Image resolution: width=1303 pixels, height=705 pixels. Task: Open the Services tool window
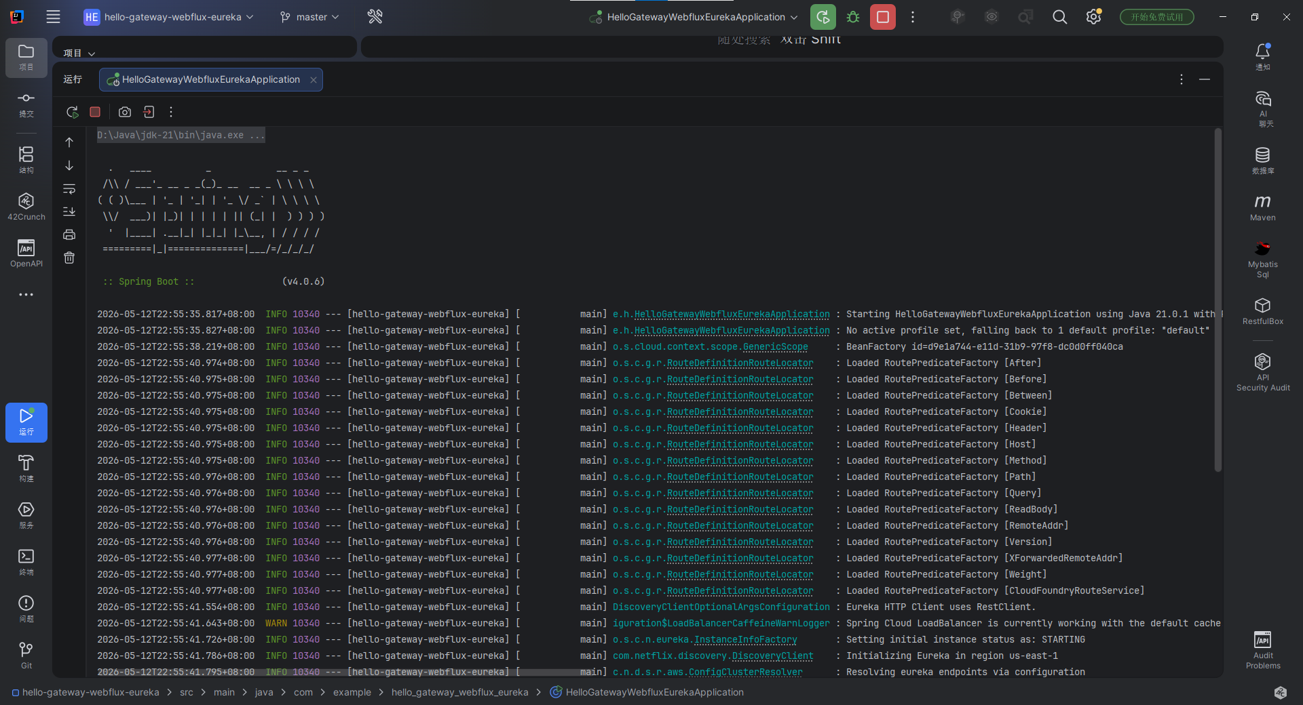click(x=26, y=515)
